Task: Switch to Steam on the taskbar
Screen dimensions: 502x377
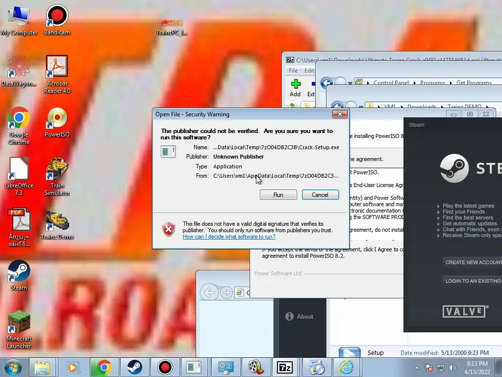Action: [134, 367]
